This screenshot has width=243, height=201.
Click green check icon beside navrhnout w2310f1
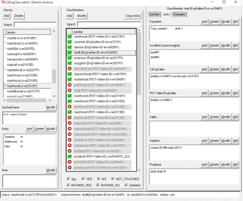(x=69, y=96)
